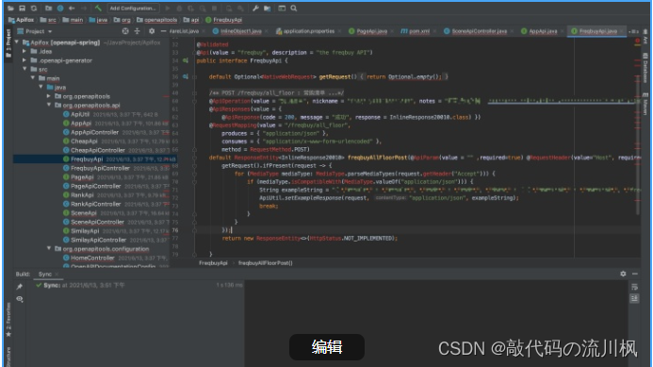The width and height of the screenshot is (653, 367).
Task: Click the Add Configuration... button
Action: pyautogui.click(x=133, y=8)
